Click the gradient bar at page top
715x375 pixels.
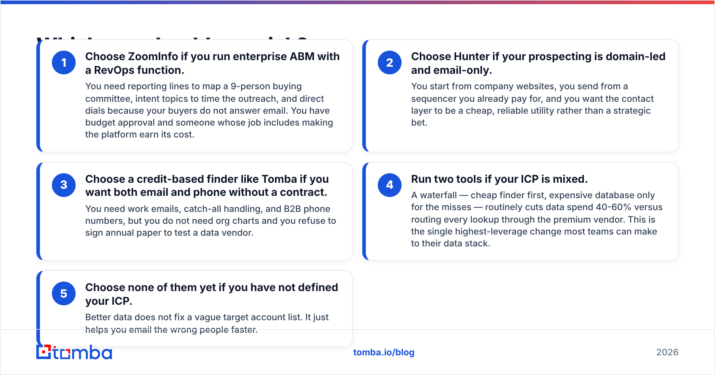pos(357,2)
